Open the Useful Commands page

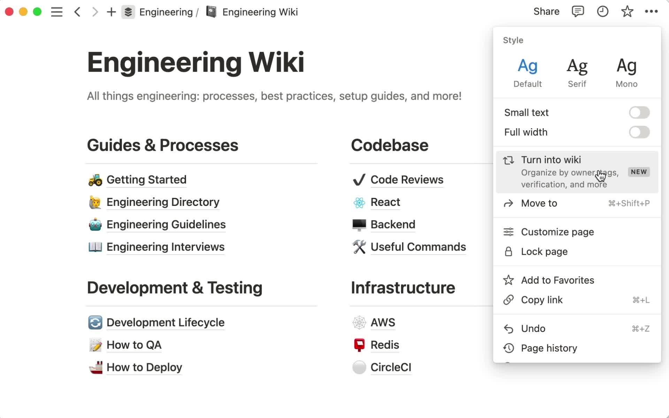(x=418, y=247)
